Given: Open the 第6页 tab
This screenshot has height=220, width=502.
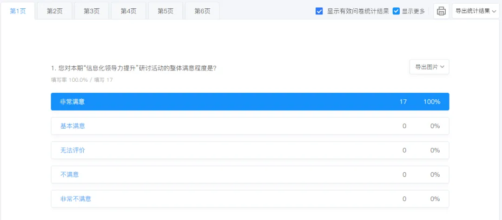Looking at the screenshot, I should pos(202,11).
